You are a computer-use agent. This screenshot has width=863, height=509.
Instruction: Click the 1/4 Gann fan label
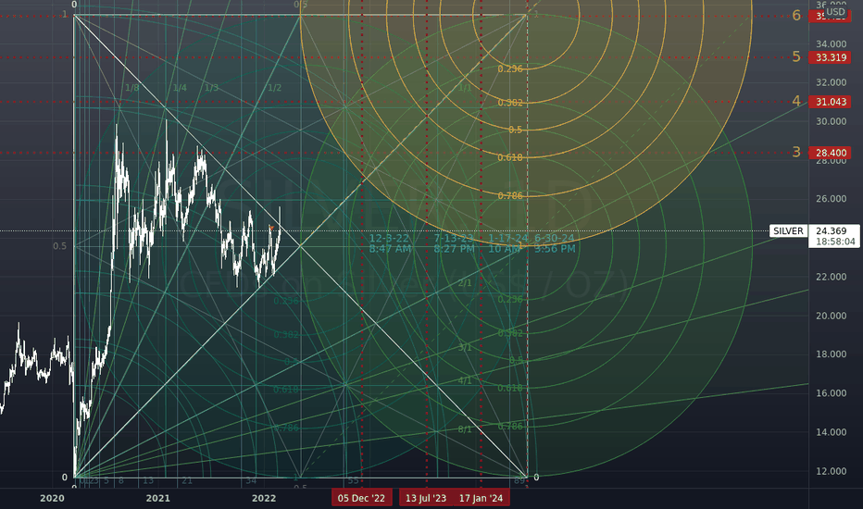point(180,88)
